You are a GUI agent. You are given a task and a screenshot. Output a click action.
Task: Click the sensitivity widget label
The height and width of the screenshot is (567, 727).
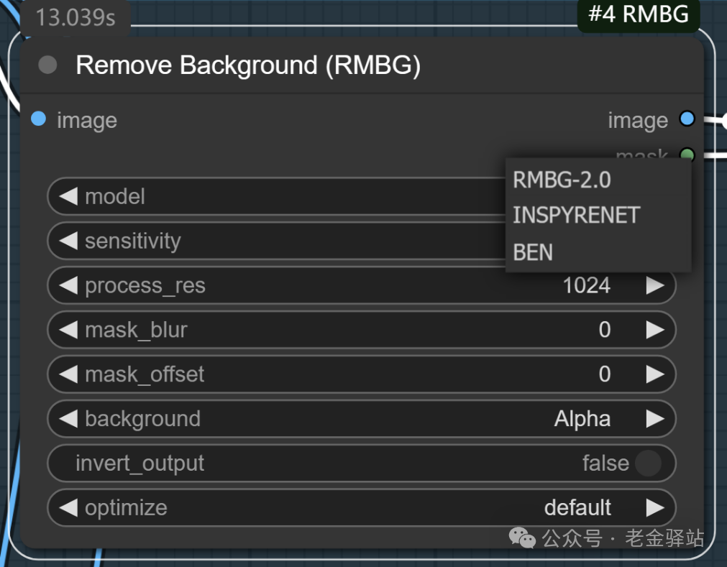(133, 241)
